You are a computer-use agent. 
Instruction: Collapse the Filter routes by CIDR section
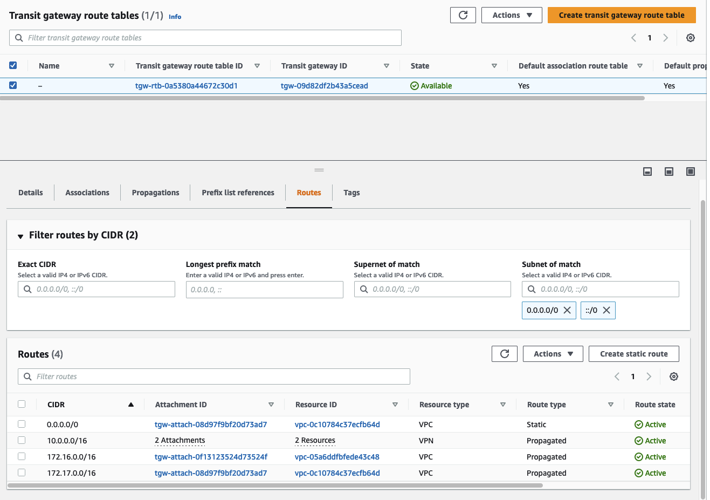20,236
